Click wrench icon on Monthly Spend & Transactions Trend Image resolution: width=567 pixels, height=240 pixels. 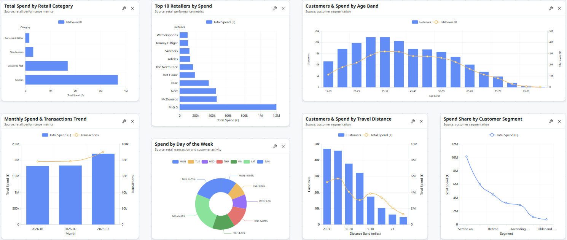click(x=124, y=121)
